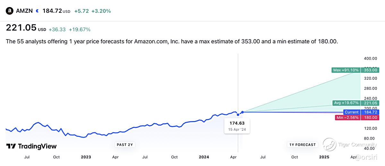Click the 2025 label on time axis
Viewport: 385px width, 166px height.
pyautogui.click(x=324, y=157)
